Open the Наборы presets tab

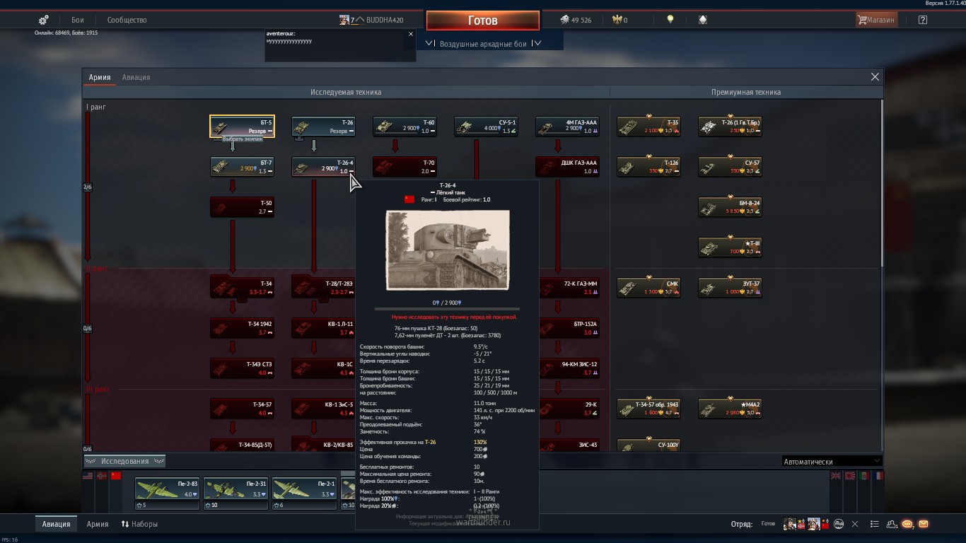[x=139, y=524]
